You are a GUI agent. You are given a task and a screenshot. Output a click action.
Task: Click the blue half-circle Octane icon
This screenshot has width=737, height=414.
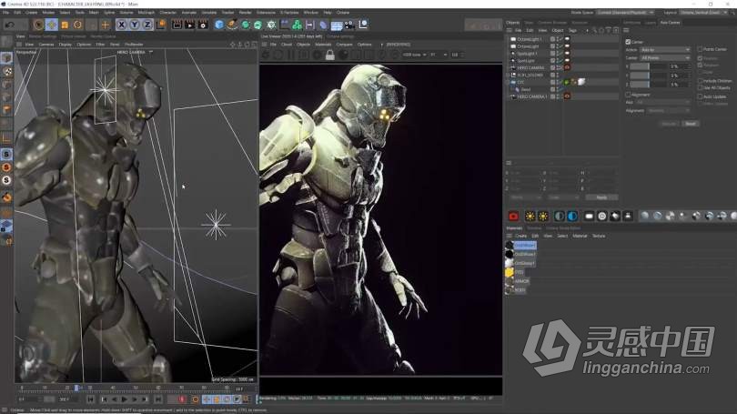click(x=572, y=217)
